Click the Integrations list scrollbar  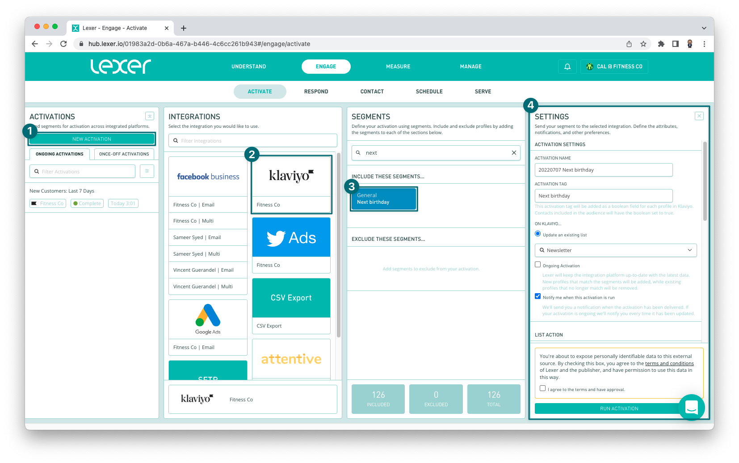(339, 245)
